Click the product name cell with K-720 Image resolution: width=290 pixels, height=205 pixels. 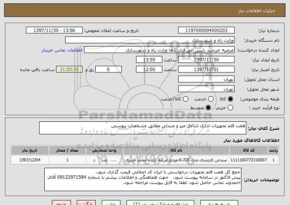click(176, 160)
